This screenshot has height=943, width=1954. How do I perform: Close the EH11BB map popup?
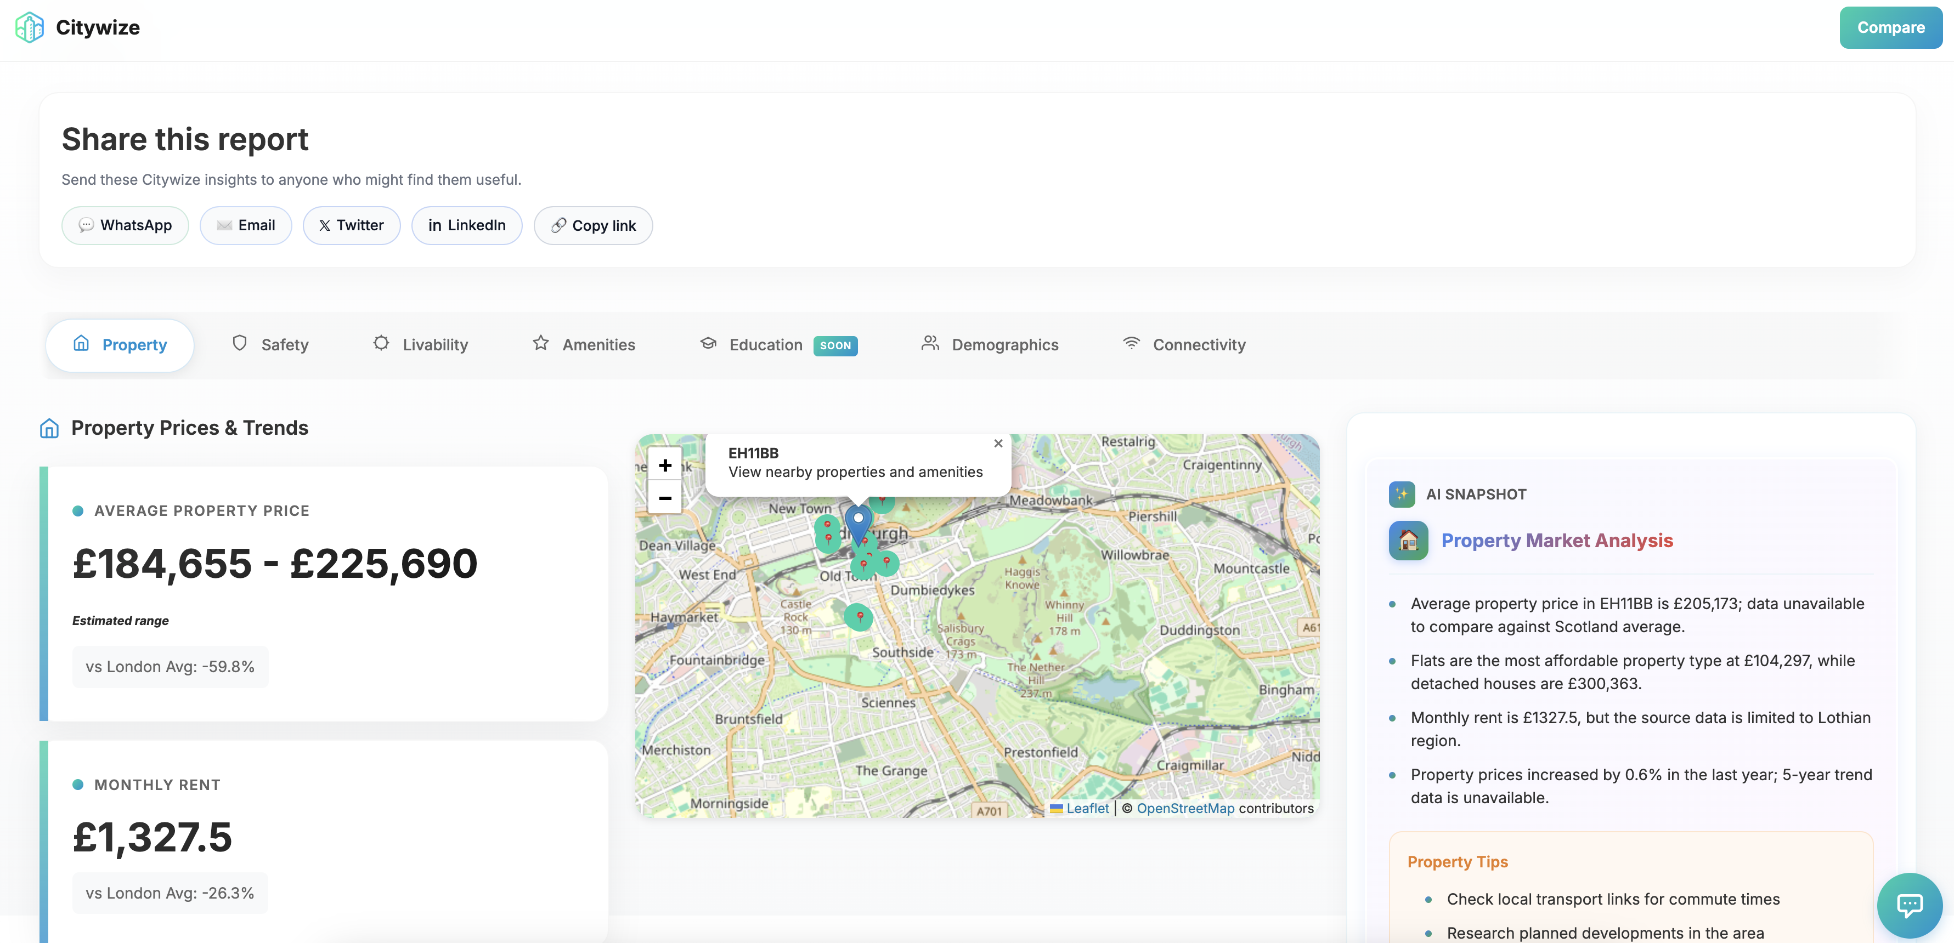[998, 444]
